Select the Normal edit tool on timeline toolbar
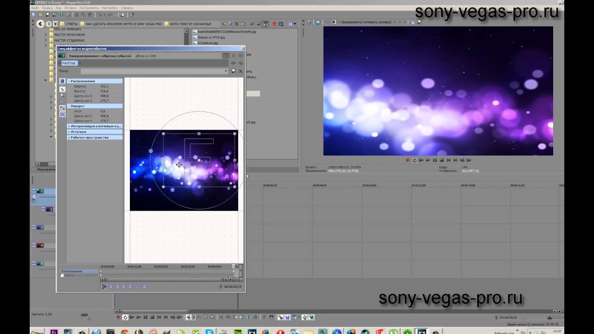 coord(188,317)
